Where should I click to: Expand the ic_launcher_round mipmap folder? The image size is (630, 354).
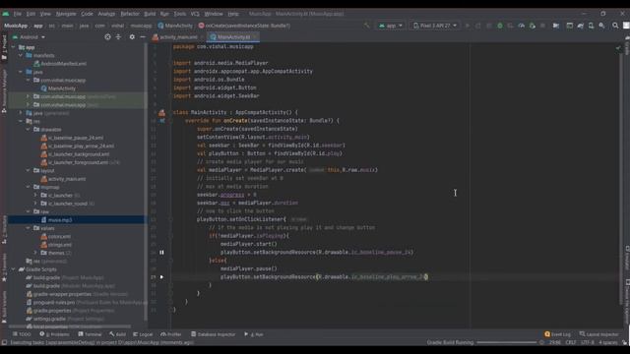pyautogui.click(x=35, y=204)
